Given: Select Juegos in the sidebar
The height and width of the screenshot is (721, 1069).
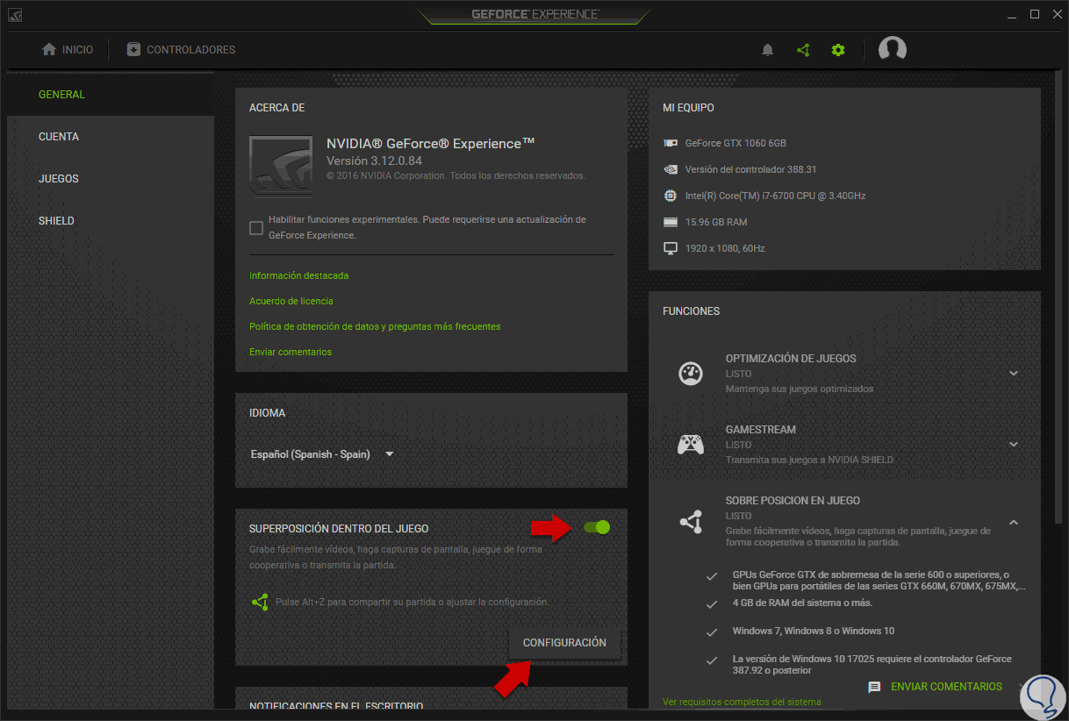Looking at the screenshot, I should pos(59,179).
